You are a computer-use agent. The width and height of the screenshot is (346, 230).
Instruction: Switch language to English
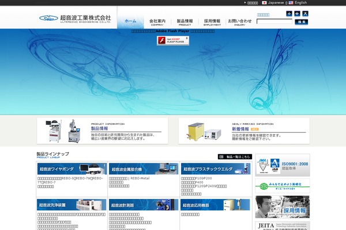301,3
